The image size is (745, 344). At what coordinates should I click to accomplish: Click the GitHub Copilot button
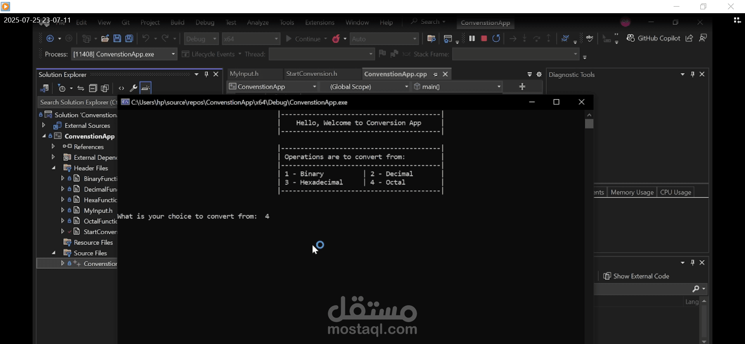[653, 38]
